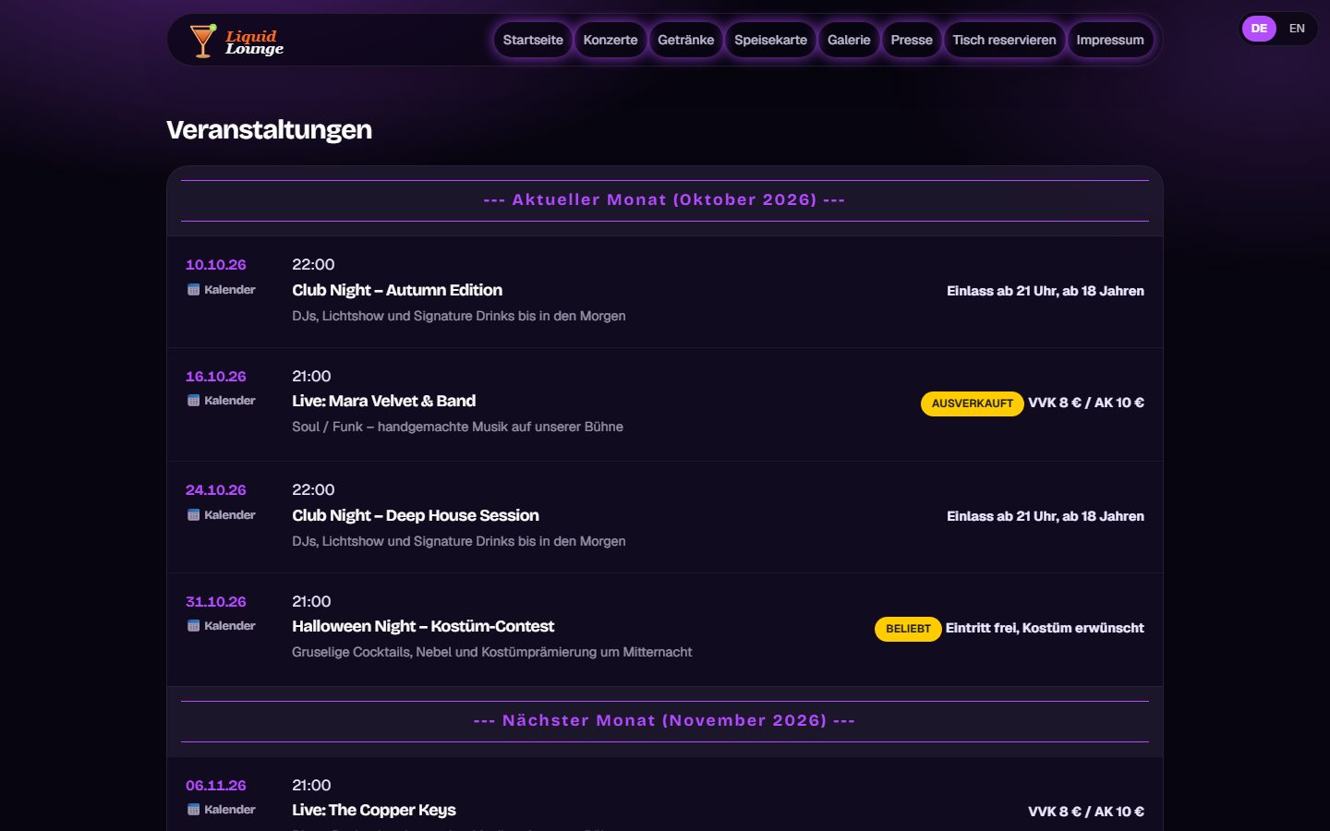Click the 21:00 time of Mara Velvet
Screen dimensions: 1330x831
pyautogui.click(x=311, y=377)
